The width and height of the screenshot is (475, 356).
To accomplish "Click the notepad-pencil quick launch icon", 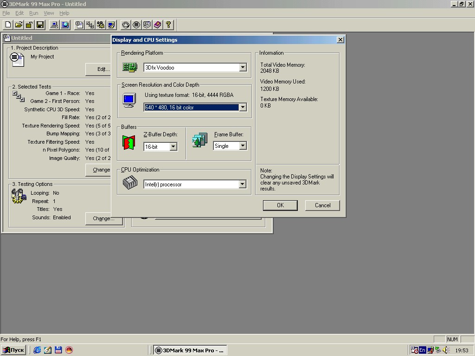I will tap(48, 350).
